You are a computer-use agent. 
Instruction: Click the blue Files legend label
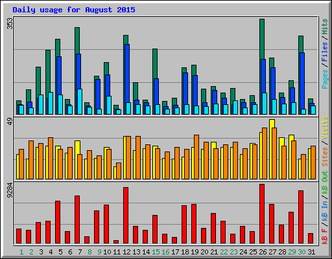[x=325, y=52]
